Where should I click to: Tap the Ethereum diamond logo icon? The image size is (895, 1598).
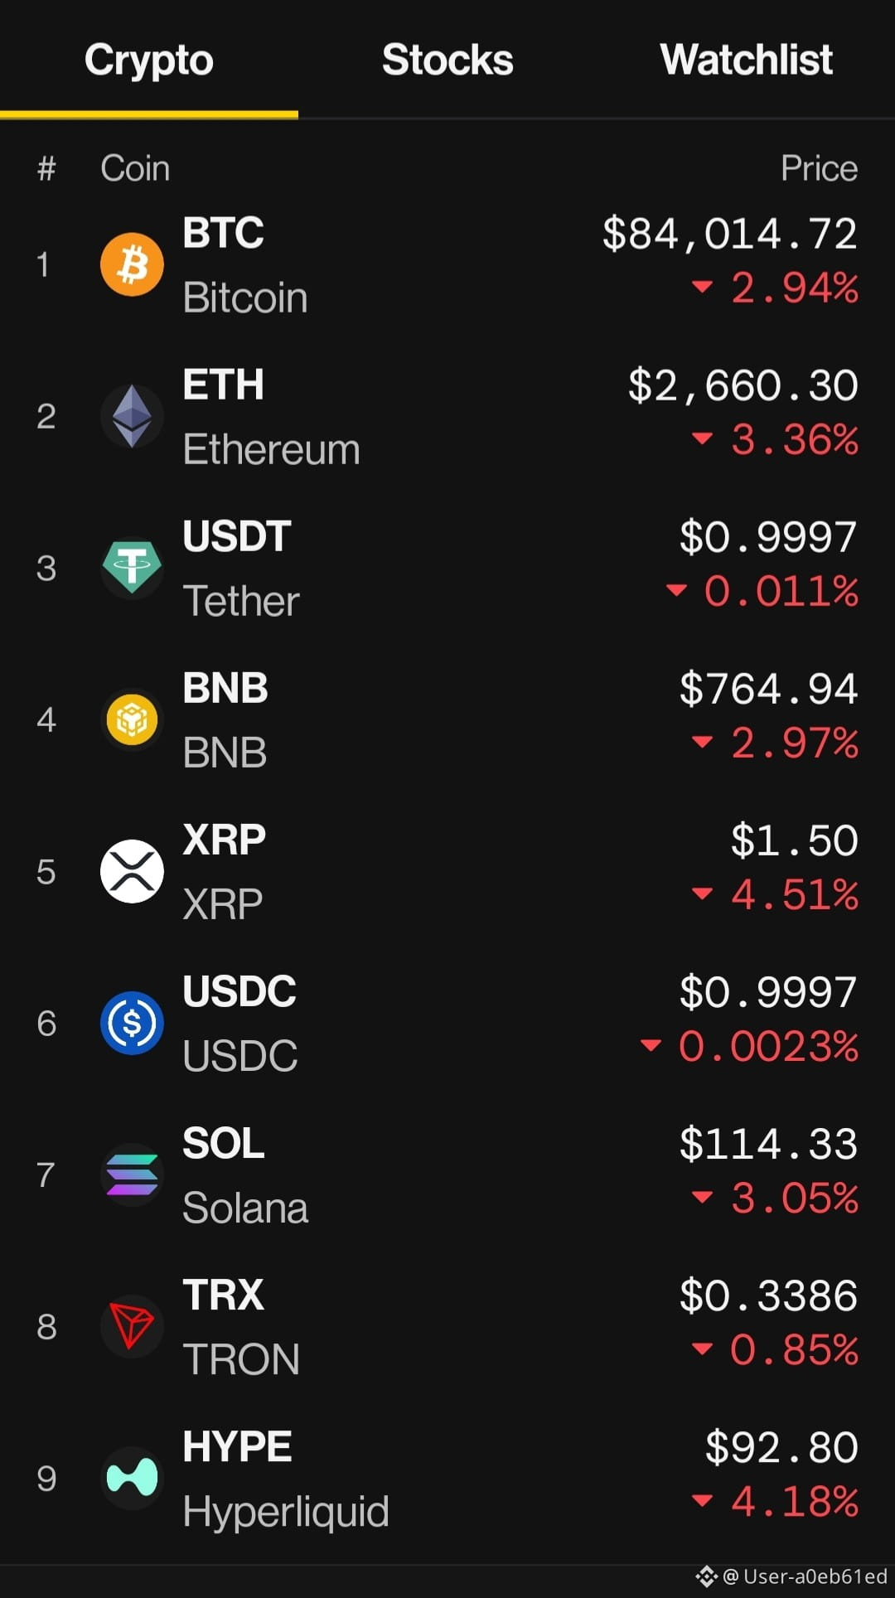click(132, 416)
